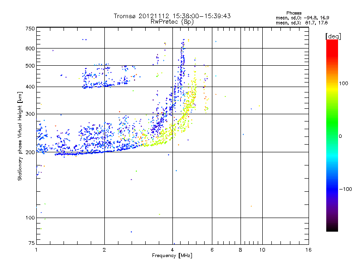Screen dimensions: 363x272
Task: Click the y-axis '75' tick label
Action: (32, 243)
